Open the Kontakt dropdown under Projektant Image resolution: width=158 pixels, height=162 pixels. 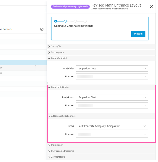point(112,105)
